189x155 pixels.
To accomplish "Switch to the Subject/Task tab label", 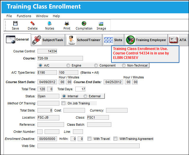I will pos(53,40).
